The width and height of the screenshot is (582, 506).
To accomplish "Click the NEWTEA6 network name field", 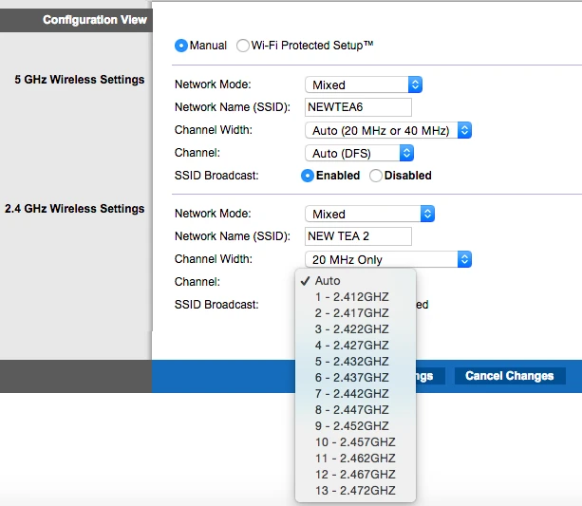I will pos(358,107).
